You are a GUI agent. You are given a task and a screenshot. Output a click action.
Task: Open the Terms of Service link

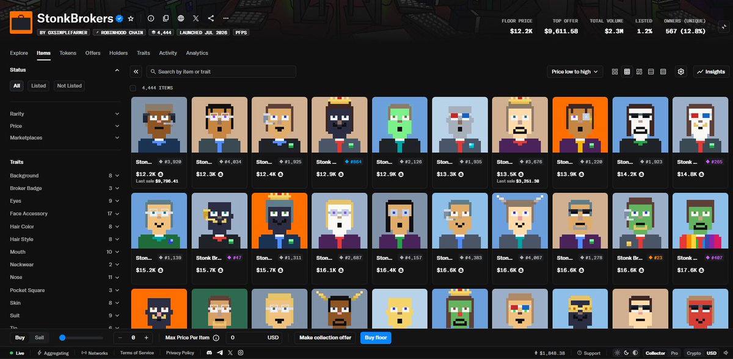(x=137, y=353)
